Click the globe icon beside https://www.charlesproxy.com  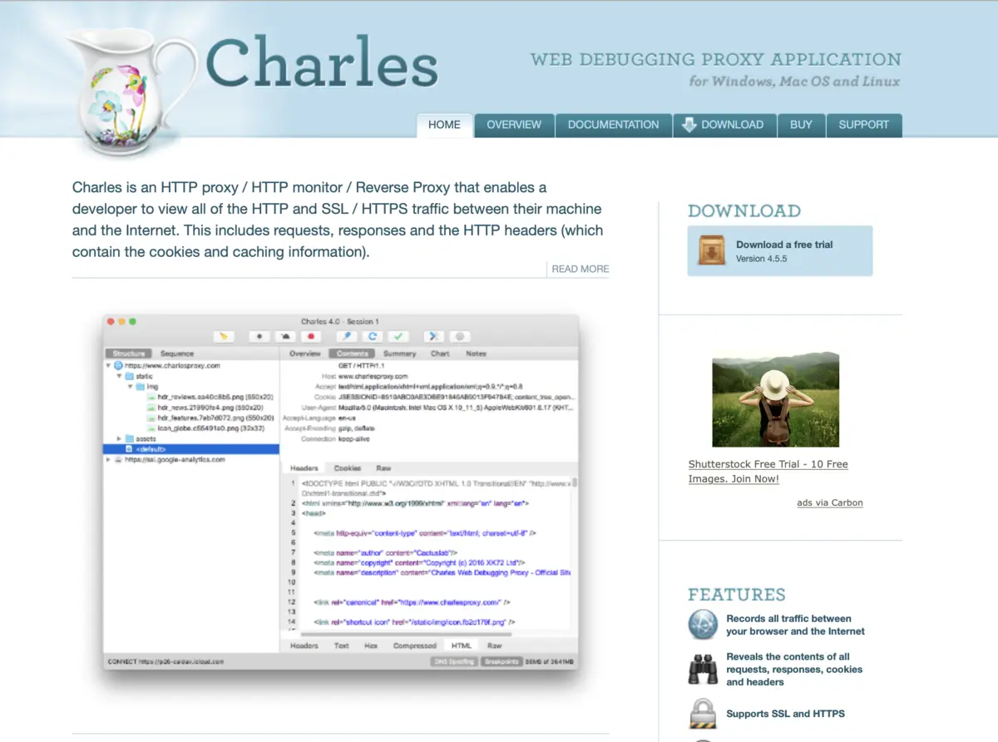click(x=118, y=365)
